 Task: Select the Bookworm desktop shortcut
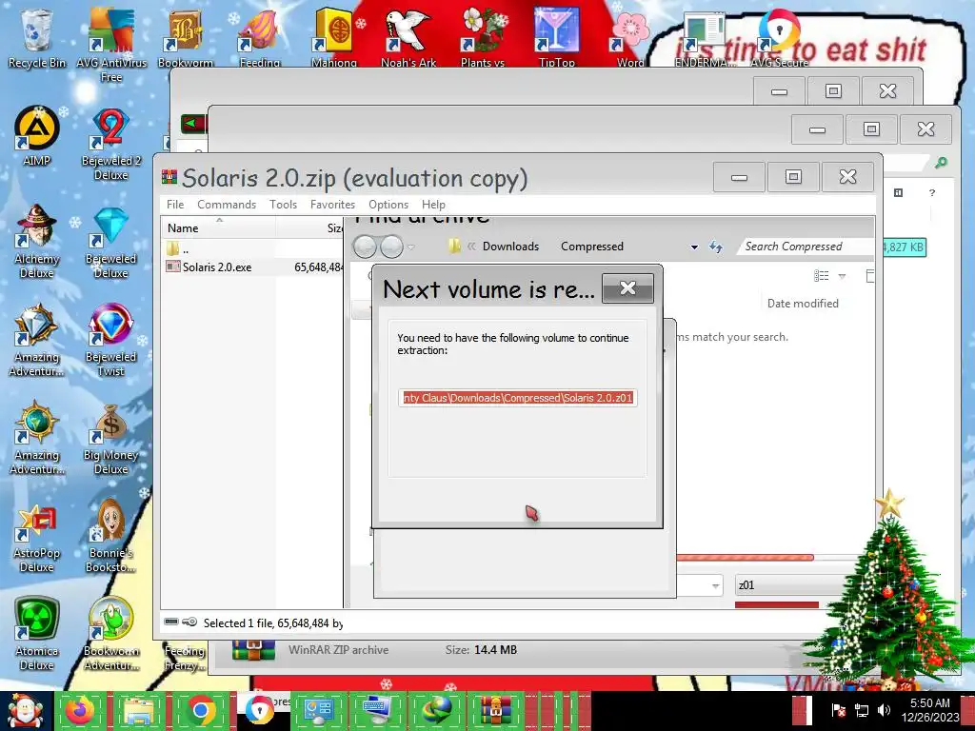coord(186,36)
